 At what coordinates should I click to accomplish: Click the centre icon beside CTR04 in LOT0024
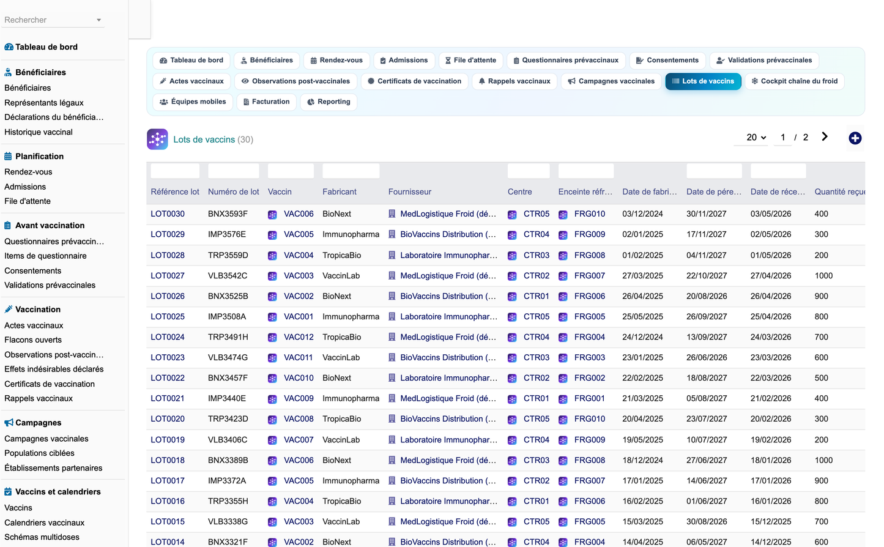click(x=512, y=338)
